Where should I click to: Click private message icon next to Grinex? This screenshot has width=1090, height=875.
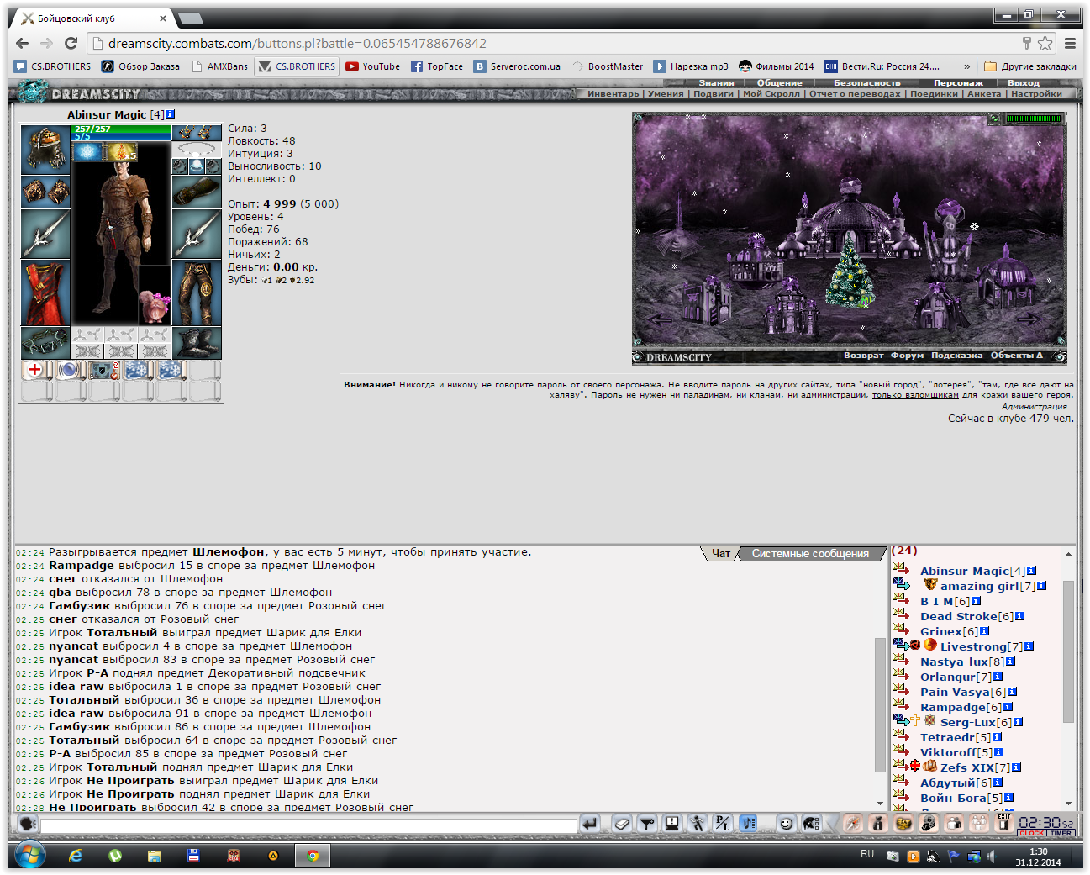coord(900,630)
